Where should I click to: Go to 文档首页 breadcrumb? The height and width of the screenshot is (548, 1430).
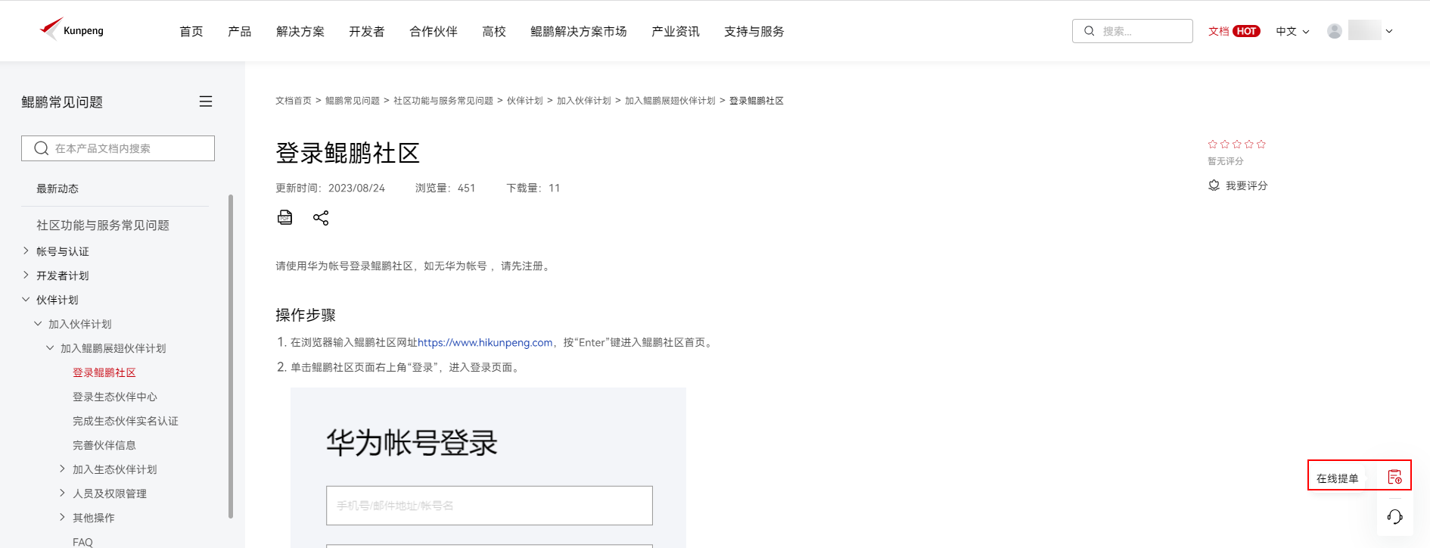click(x=294, y=101)
